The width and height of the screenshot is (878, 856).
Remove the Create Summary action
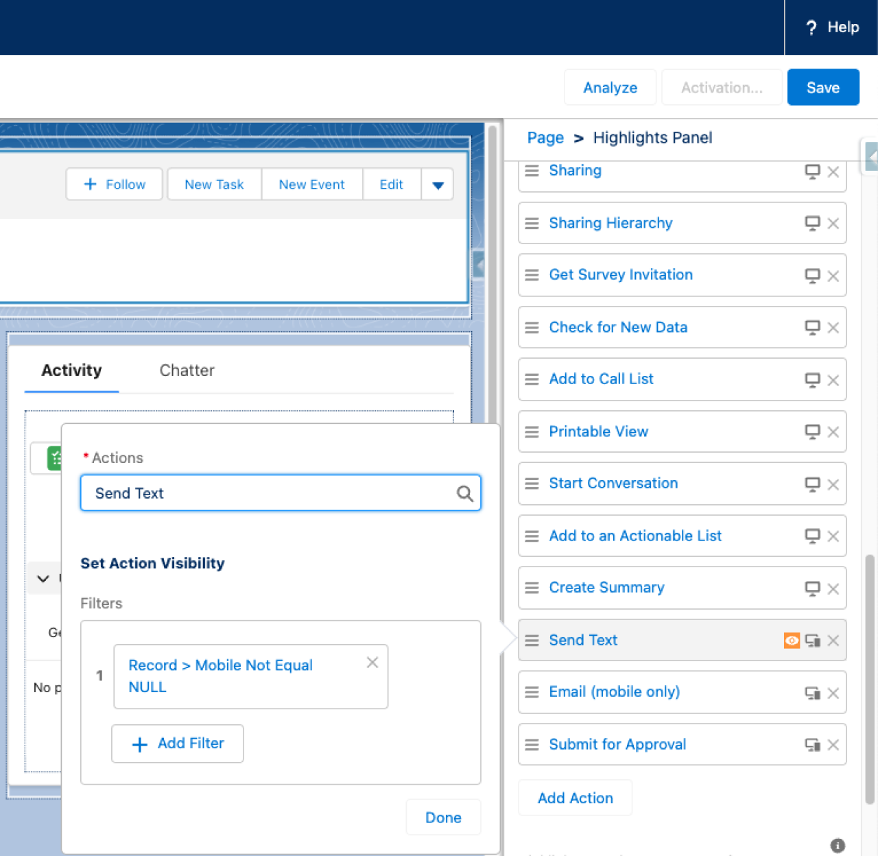[x=833, y=588]
